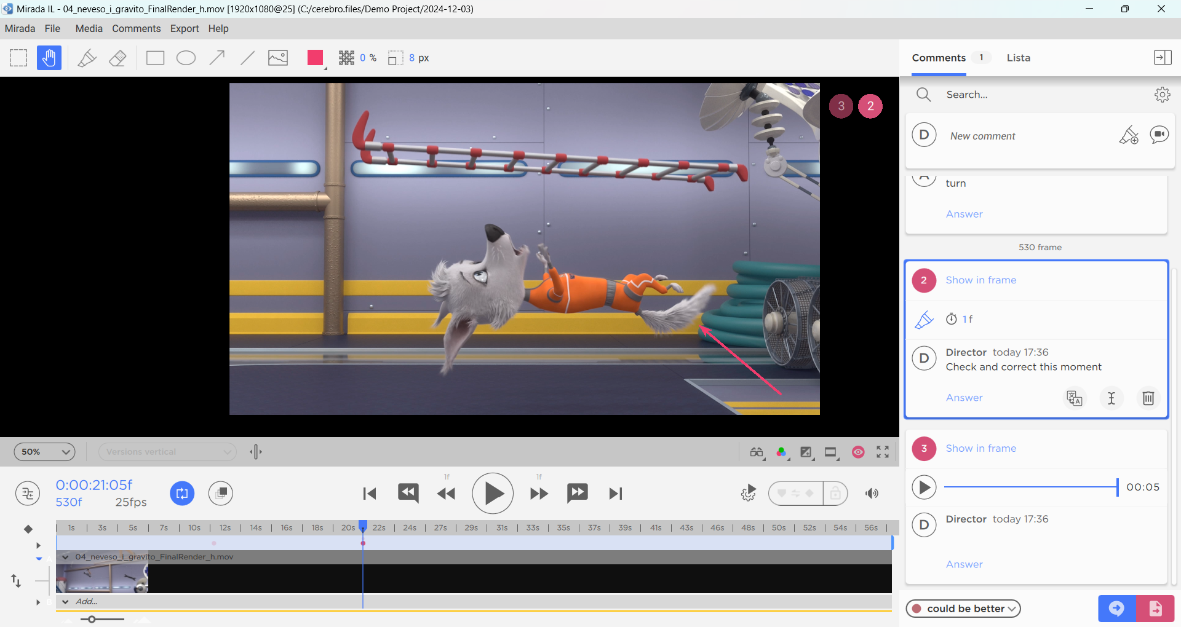Toggle the aspect mask frame option
This screenshot has width=1181, height=627.
831,452
